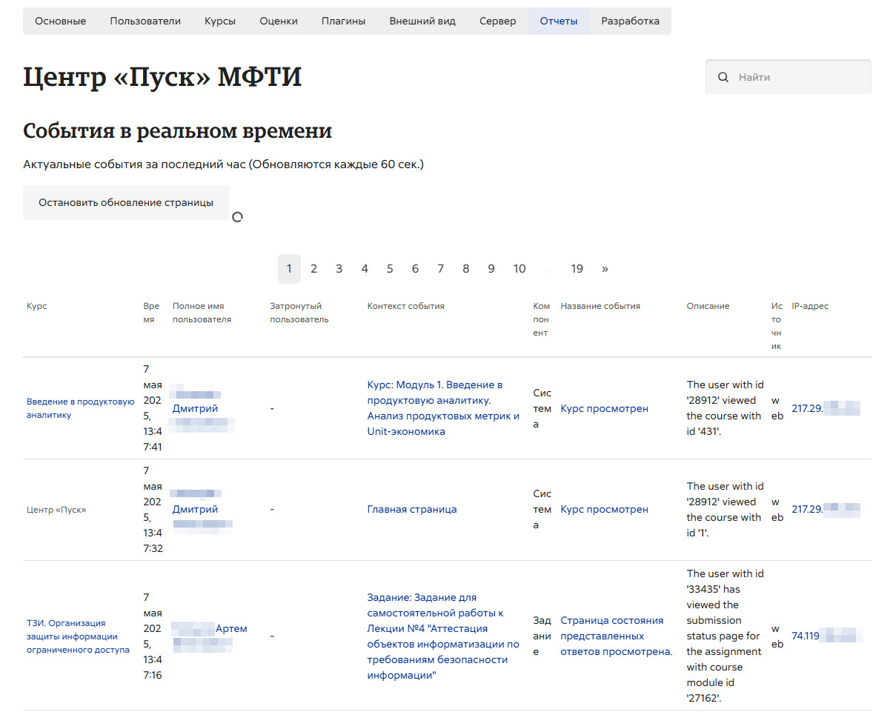Go to pagination page 2

(x=313, y=269)
